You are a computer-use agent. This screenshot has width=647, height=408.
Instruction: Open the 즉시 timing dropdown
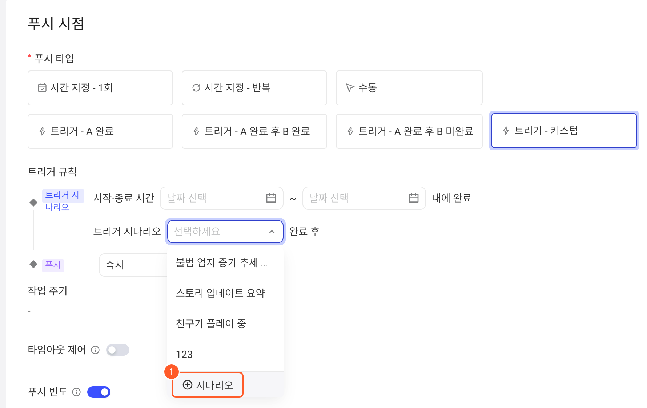point(133,265)
